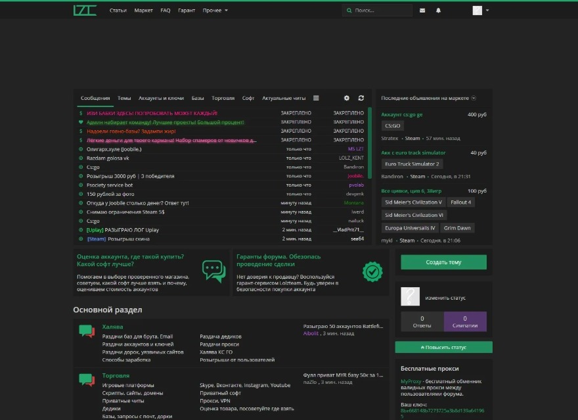578x420 pixels.
Task: Click the green checkmark guarantee badge icon
Action: [372, 270]
